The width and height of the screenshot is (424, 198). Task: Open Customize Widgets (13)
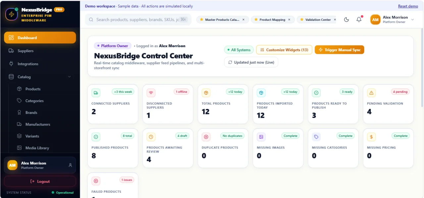click(x=284, y=50)
